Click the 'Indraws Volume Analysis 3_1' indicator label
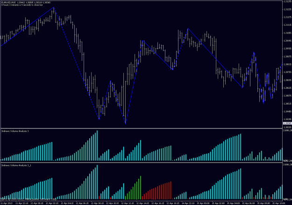292x205 pixels. pyautogui.click(x=16, y=165)
